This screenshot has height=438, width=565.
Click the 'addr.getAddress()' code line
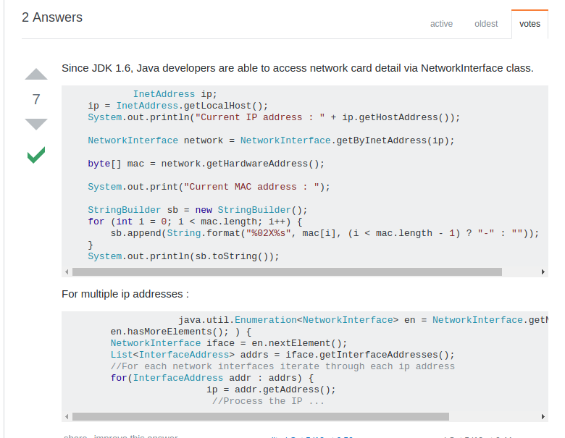(x=271, y=389)
